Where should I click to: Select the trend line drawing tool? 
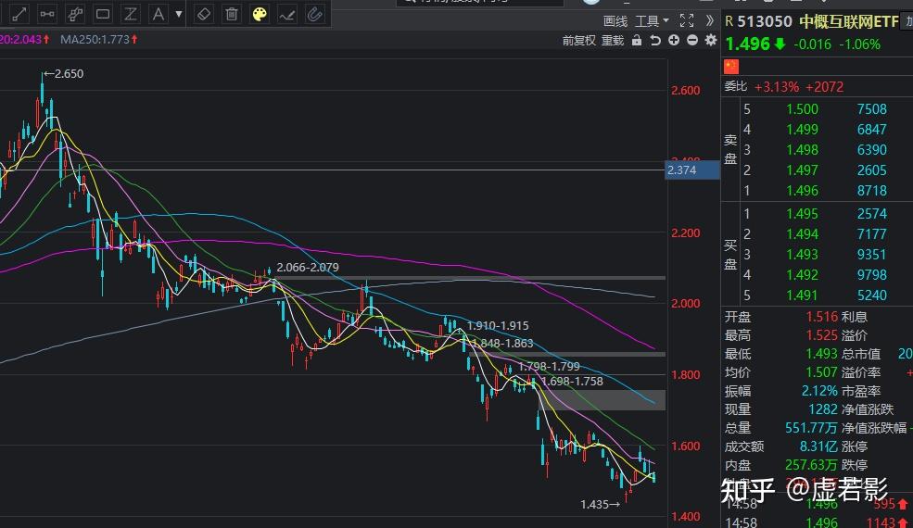[19, 14]
